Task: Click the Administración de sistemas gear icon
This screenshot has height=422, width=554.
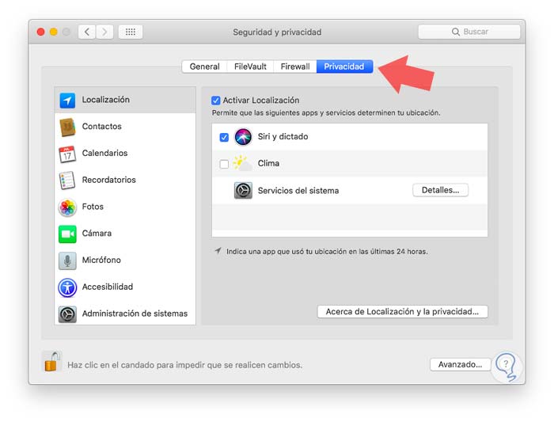Action: tap(67, 314)
